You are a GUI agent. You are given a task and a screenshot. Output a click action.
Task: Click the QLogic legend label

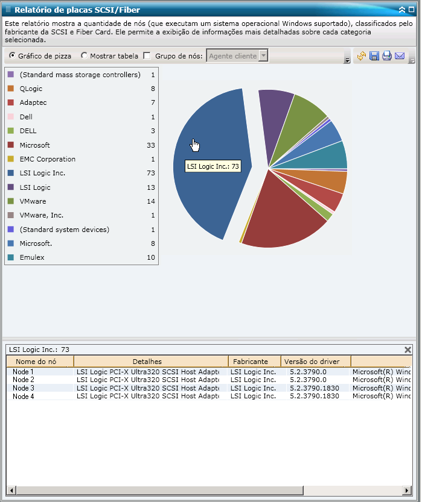click(x=31, y=89)
